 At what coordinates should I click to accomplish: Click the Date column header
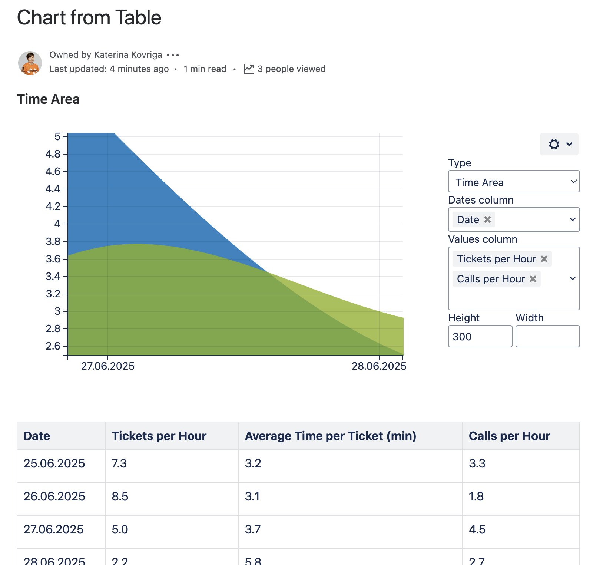coord(37,436)
